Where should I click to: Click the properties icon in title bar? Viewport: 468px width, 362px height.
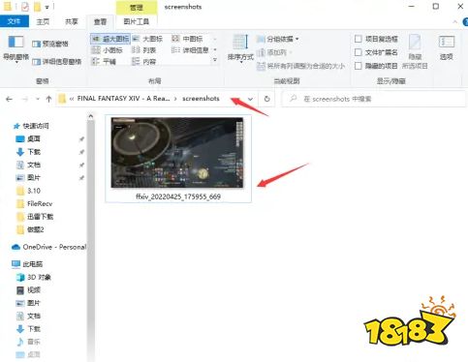[x=25, y=7]
